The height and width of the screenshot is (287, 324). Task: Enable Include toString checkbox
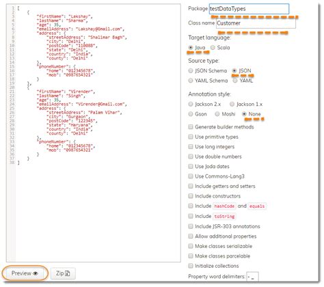(191, 216)
